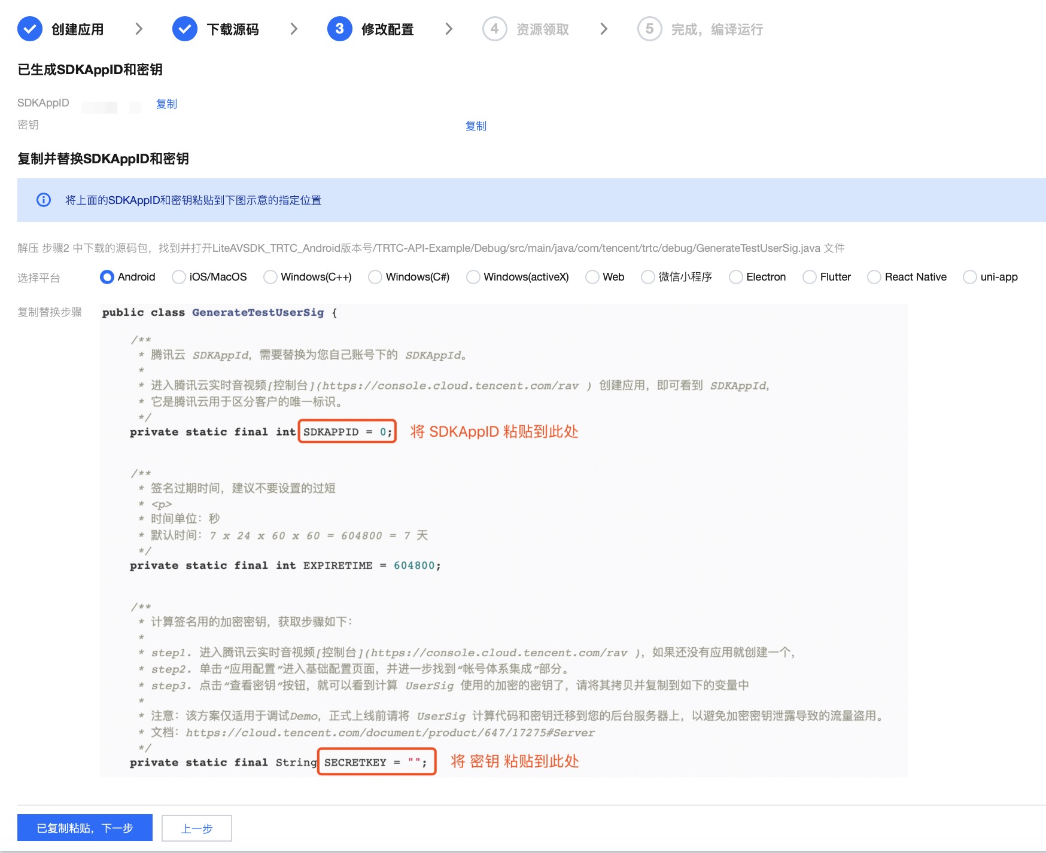1046x853 pixels.
Task: Click the code sample screenshot image
Action: (x=504, y=540)
